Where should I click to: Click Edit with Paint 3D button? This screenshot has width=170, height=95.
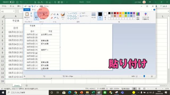146,16
